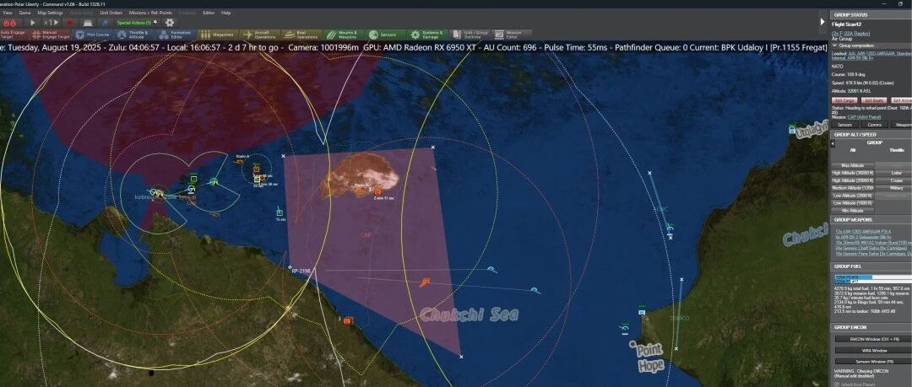Open Mounts & Weapons window

point(343,35)
